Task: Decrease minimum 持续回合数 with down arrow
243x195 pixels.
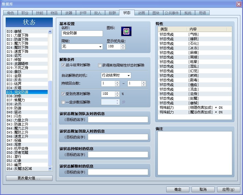Action: tap(117, 85)
